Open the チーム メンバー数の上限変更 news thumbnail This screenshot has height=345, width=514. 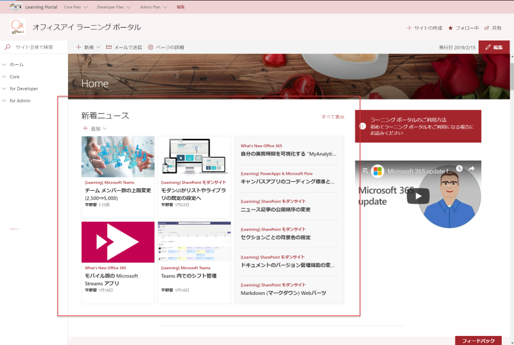click(118, 157)
